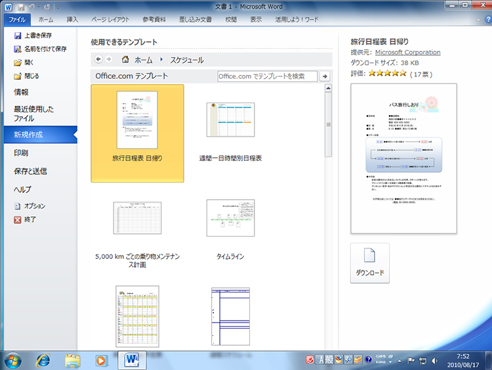Select the 週間一日時間別日程表 template
Image resolution: width=492 pixels, height=370 pixels.
coord(230,133)
